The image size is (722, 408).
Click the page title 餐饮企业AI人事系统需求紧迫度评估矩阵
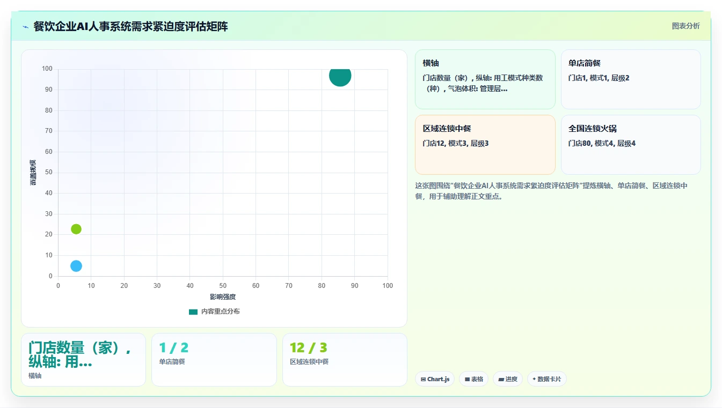point(130,26)
